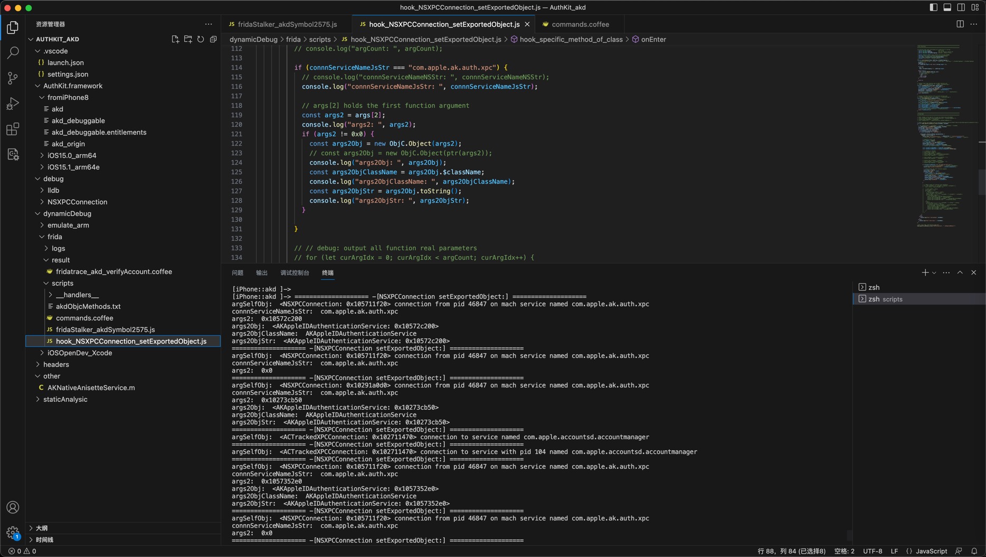Open the 问题 panel tab
The width and height of the screenshot is (986, 557).
click(238, 273)
